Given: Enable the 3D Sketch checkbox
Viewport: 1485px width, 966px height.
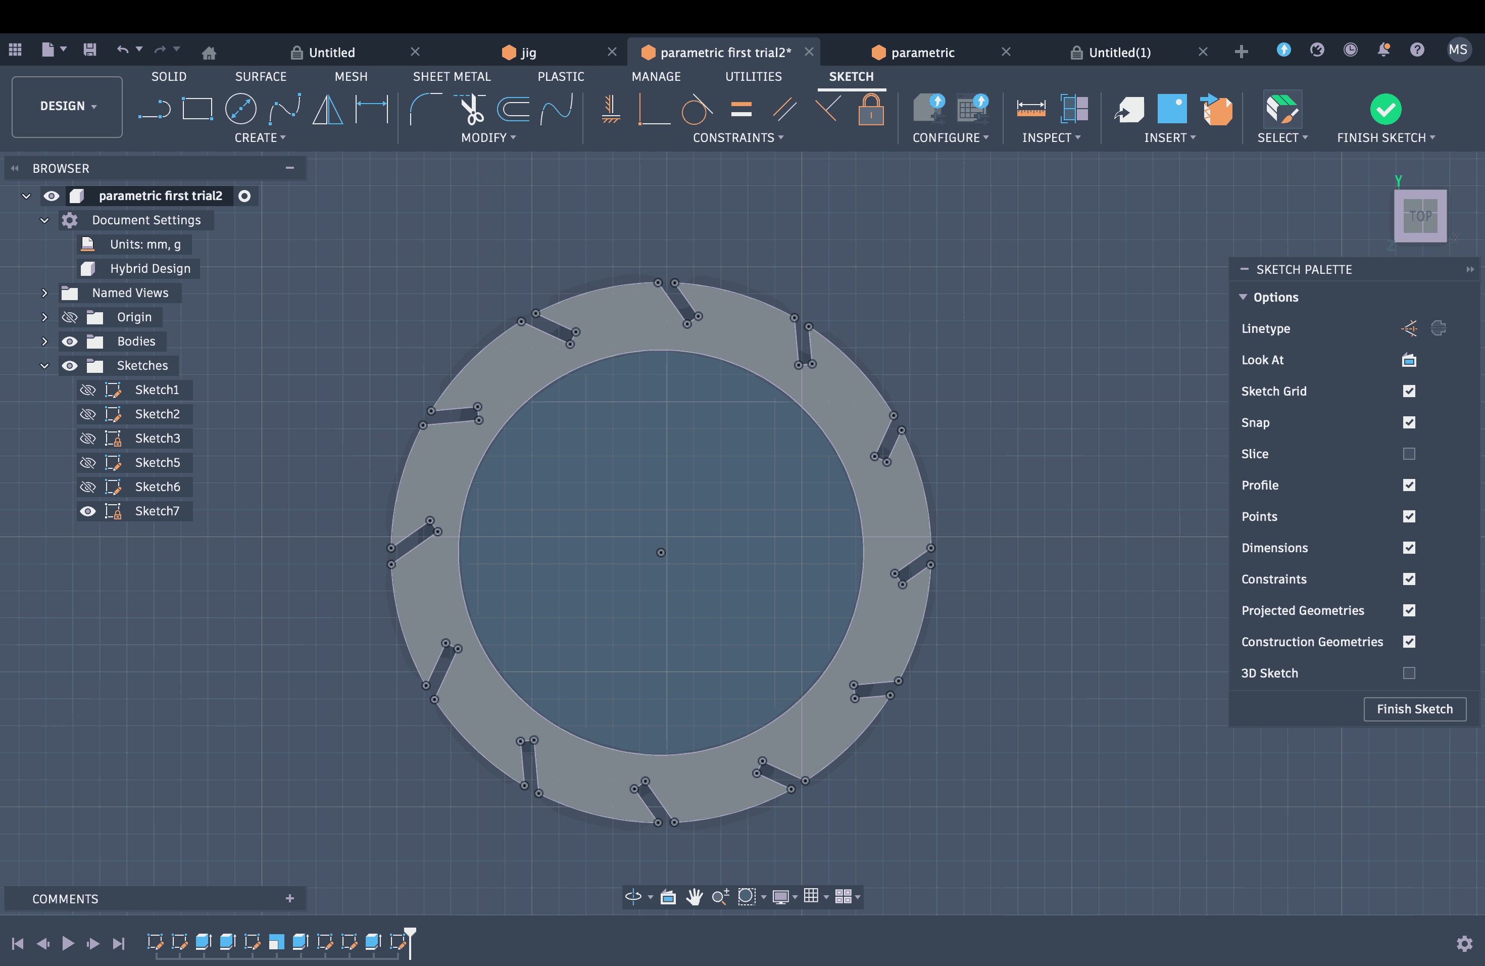Looking at the screenshot, I should 1408,672.
